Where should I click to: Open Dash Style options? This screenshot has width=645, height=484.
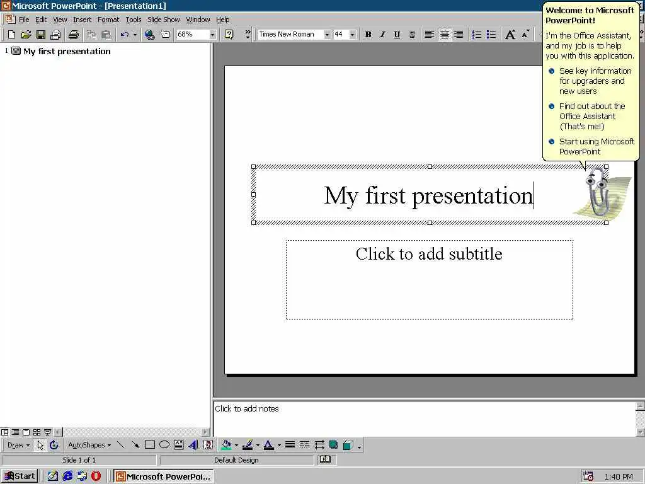pos(304,445)
